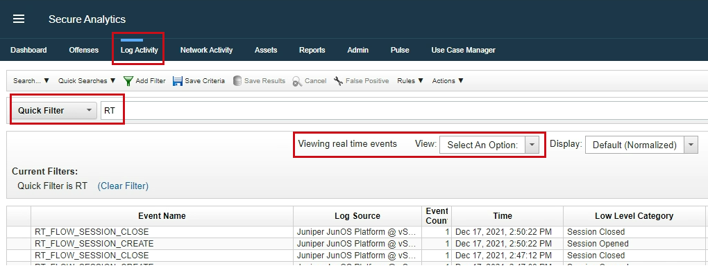Sort by the Event Name column header
708x268 pixels.
click(162, 216)
